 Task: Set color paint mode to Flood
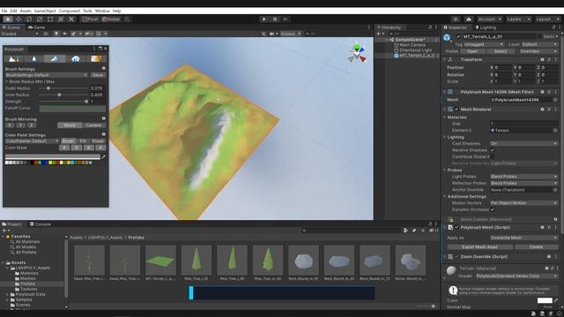pyautogui.click(x=98, y=141)
